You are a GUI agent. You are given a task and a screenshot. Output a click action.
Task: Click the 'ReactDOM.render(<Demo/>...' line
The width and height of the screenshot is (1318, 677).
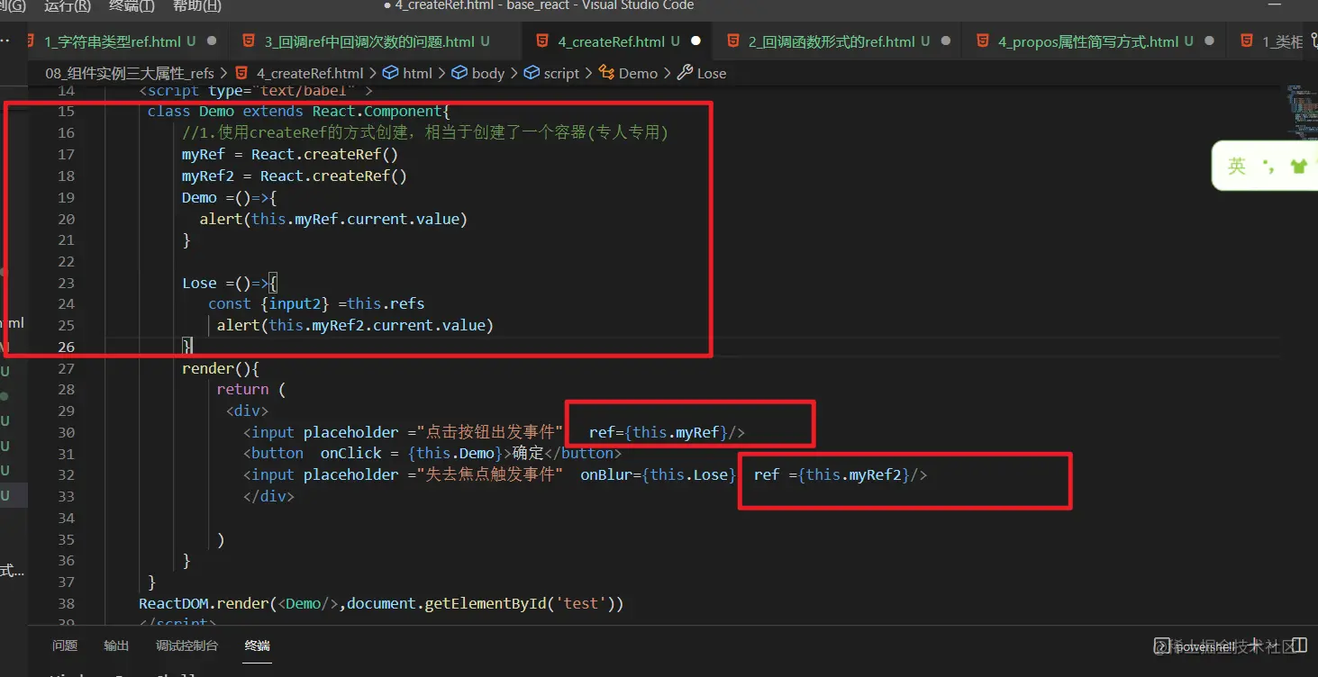point(381,603)
